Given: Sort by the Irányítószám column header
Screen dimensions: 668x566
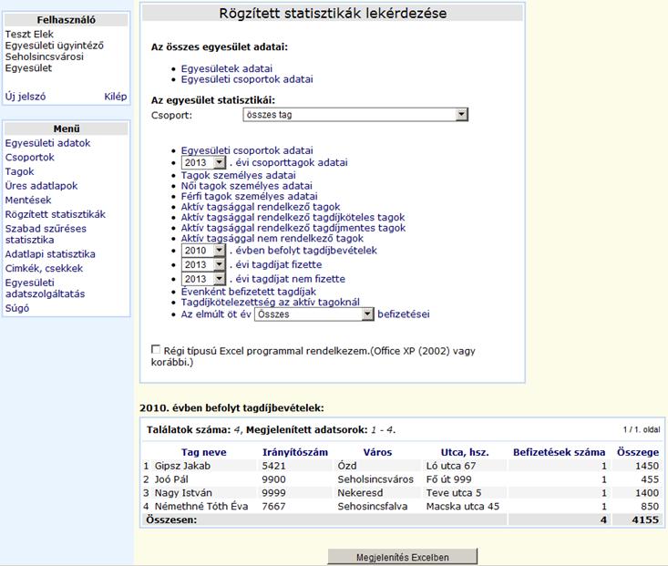Looking at the screenshot, I should pos(295,452).
